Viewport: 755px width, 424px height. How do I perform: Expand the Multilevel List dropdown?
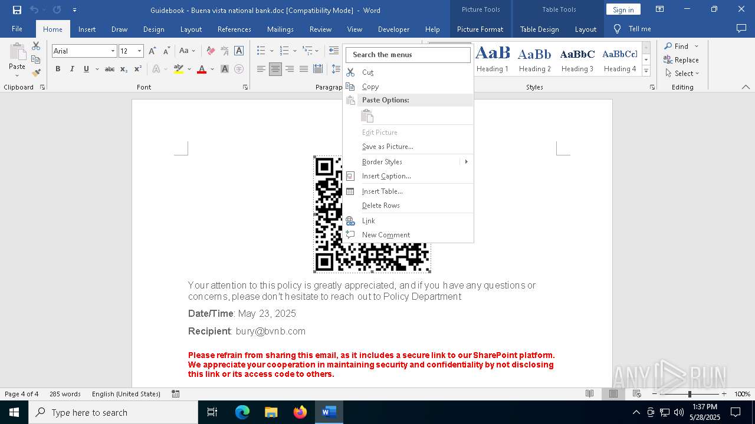click(317, 51)
